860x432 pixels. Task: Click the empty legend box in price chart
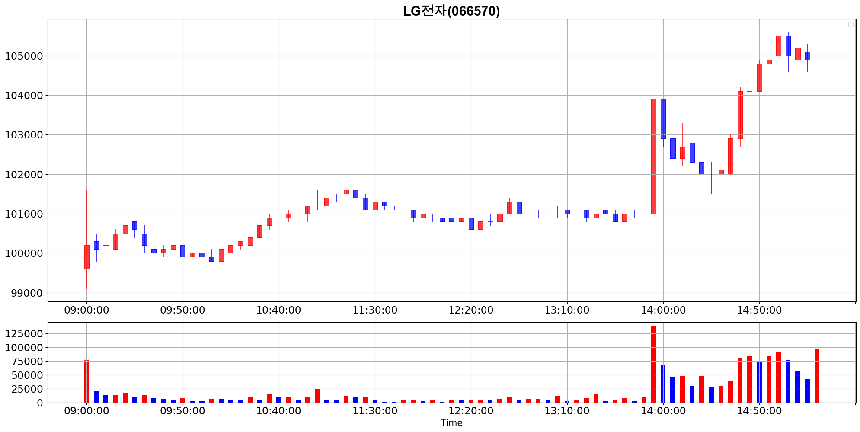[850, 25]
